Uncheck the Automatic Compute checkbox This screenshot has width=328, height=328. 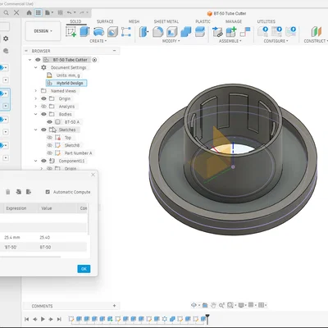pos(48,192)
